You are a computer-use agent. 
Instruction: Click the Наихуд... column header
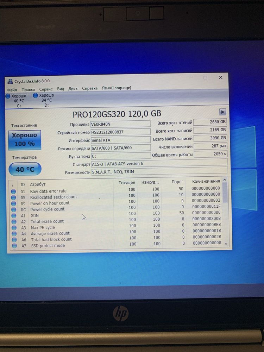click(x=150, y=182)
